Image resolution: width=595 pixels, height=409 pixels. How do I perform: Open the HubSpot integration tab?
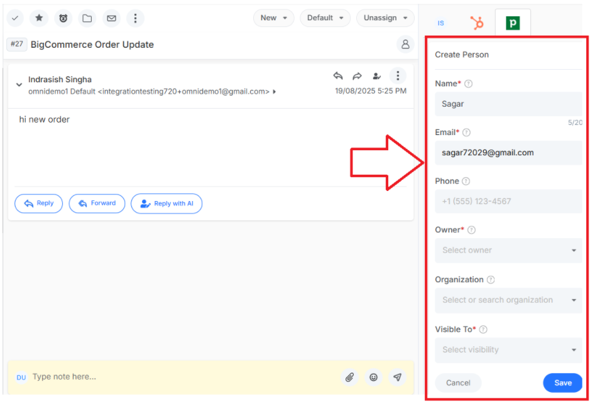click(x=477, y=23)
